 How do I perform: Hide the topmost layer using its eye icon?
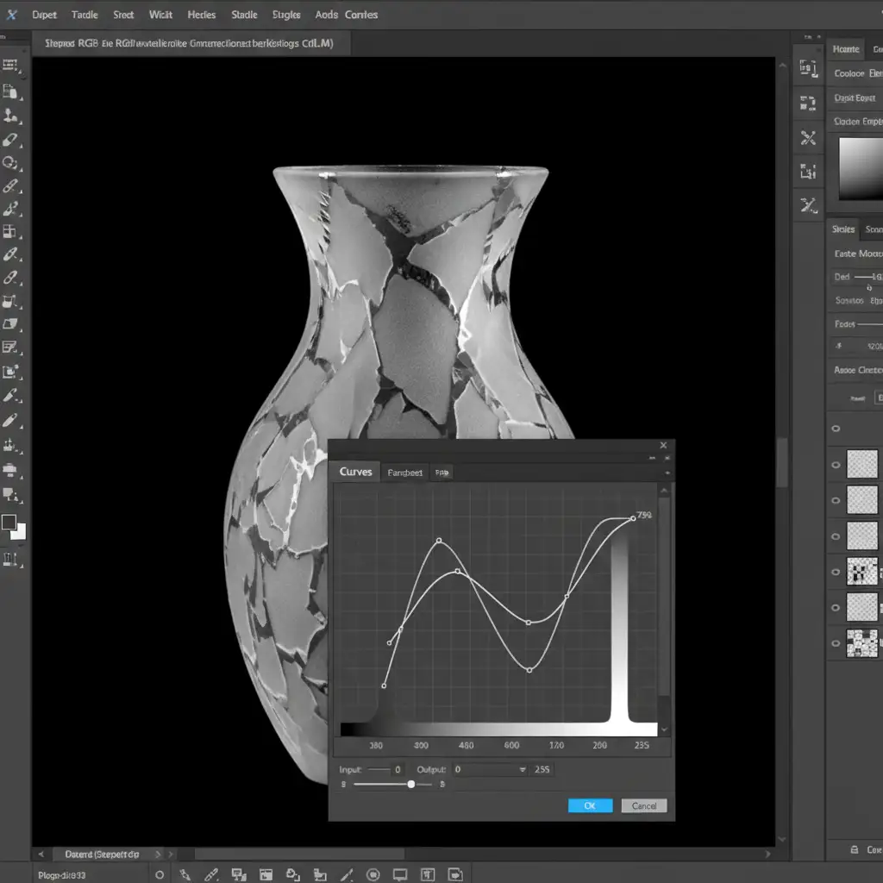[836, 428]
